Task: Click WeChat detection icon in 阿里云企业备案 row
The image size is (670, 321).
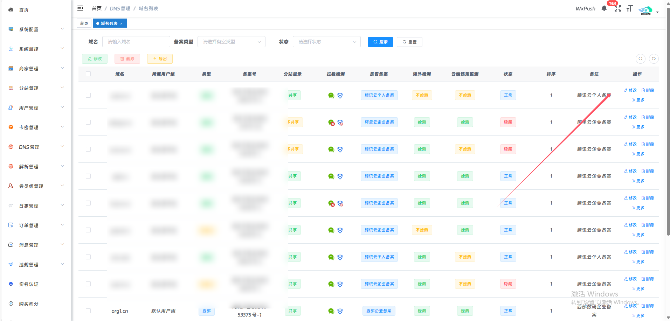Action: [x=331, y=123]
